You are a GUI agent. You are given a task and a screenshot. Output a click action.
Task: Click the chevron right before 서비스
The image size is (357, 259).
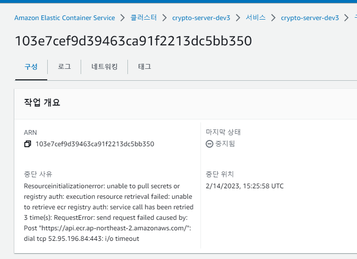[238, 18]
